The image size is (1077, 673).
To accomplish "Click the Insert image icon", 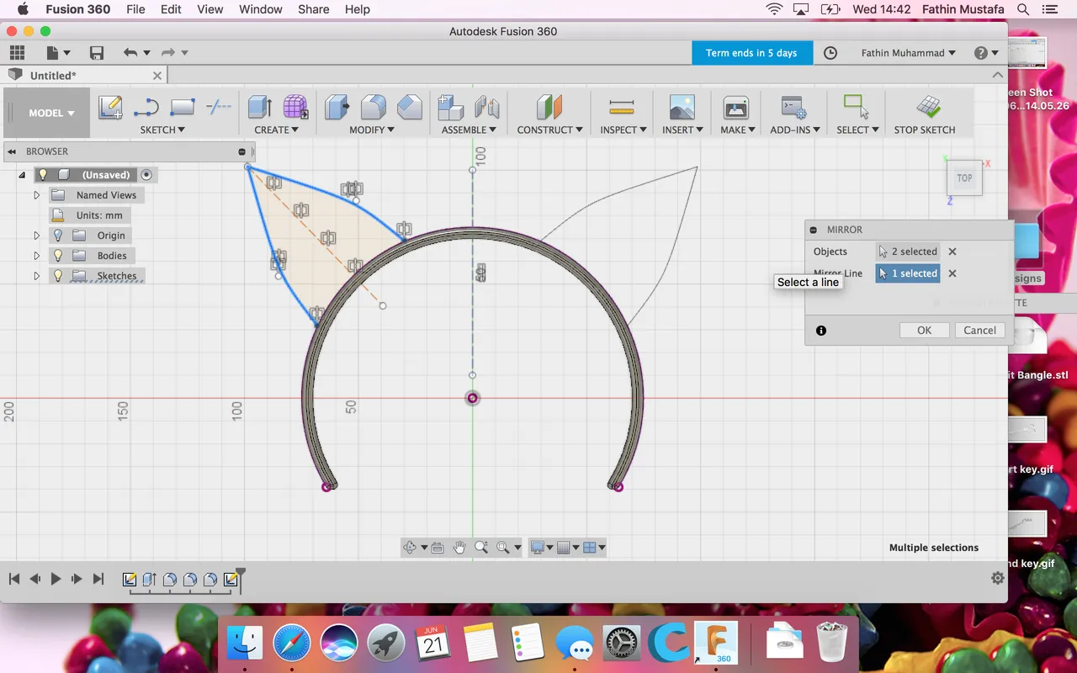I will click(682, 107).
